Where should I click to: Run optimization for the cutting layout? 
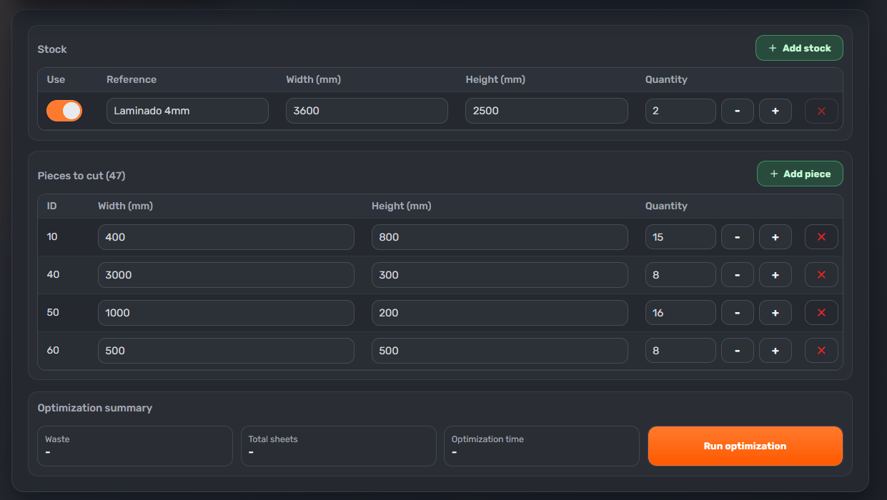point(745,446)
